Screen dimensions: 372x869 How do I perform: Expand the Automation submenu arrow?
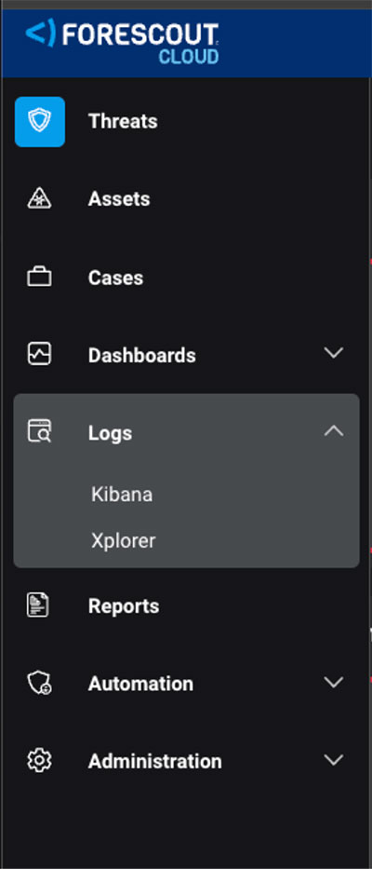[x=334, y=682]
